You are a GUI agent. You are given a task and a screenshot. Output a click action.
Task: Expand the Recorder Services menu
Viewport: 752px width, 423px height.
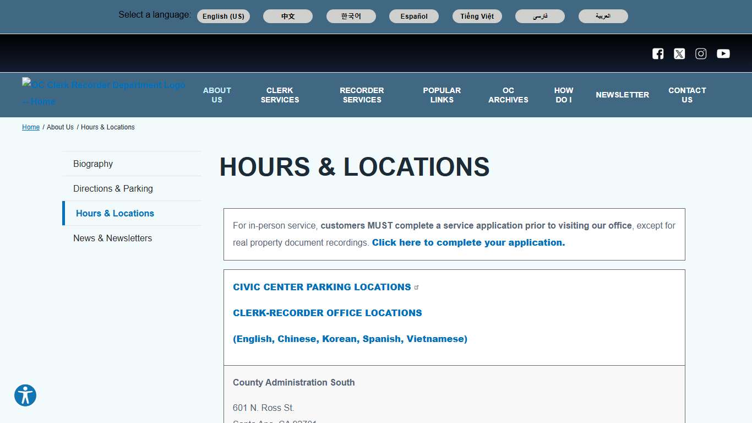362,95
